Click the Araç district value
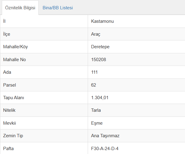185x154 pixels. point(96,34)
